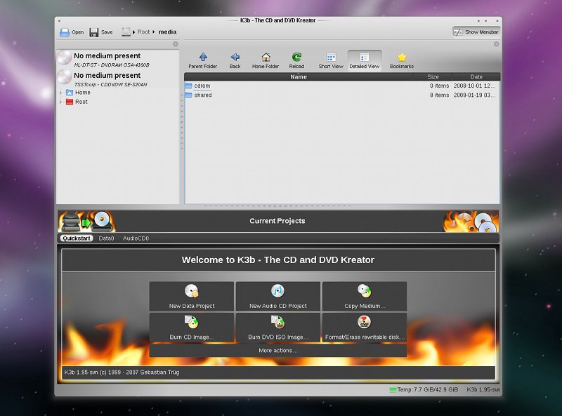Image resolution: width=562 pixels, height=416 pixels.
Task: Select the shared folder
Action: coord(203,95)
